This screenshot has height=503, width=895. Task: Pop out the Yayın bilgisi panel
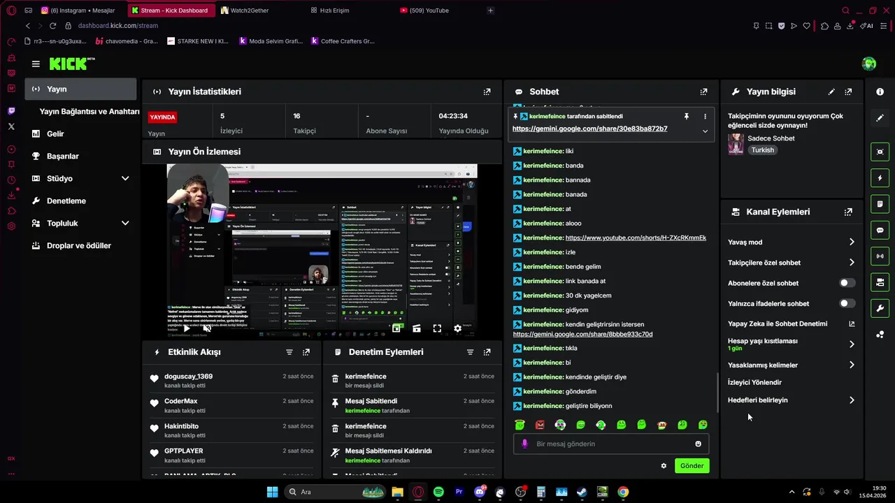tap(848, 92)
